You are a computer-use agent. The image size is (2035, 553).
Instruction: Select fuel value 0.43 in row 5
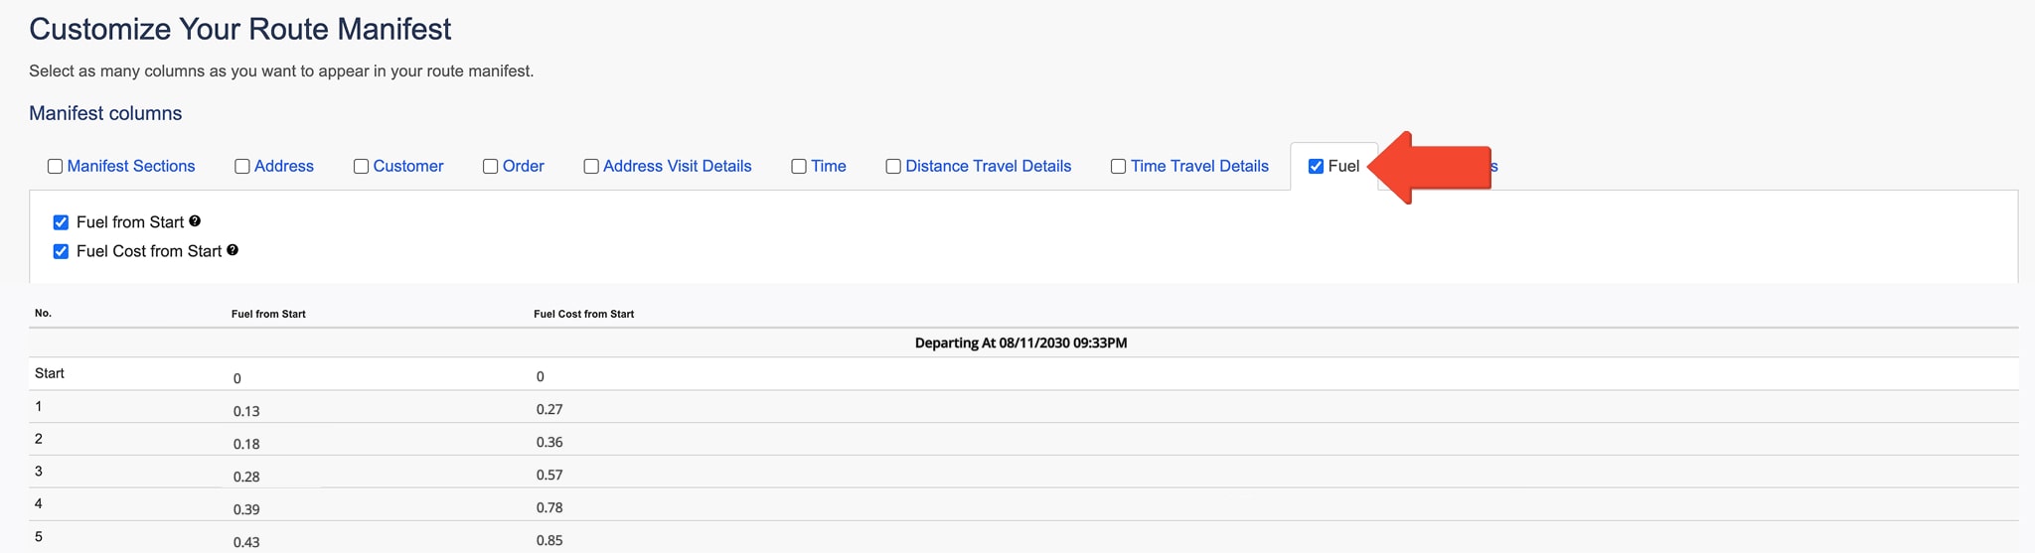246,542
